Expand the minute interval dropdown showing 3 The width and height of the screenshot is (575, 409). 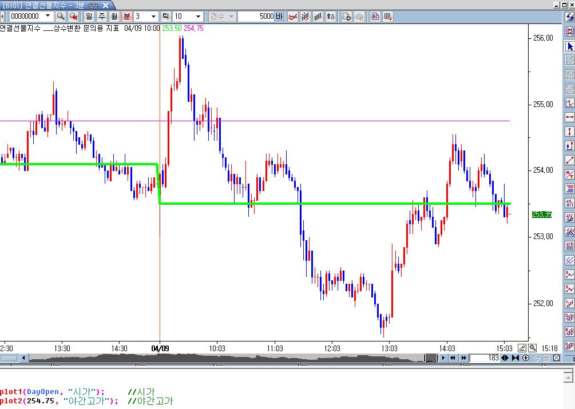point(153,17)
